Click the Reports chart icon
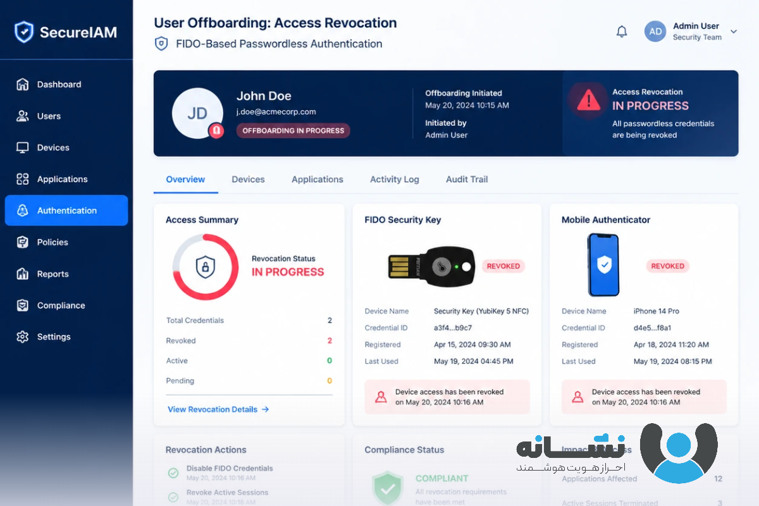 pyautogui.click(x=23, y=274)
